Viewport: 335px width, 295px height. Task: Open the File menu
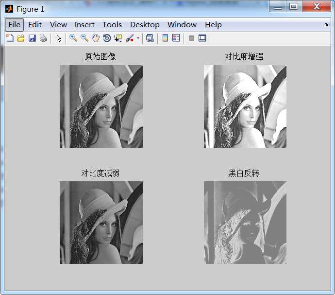point(14,25)
